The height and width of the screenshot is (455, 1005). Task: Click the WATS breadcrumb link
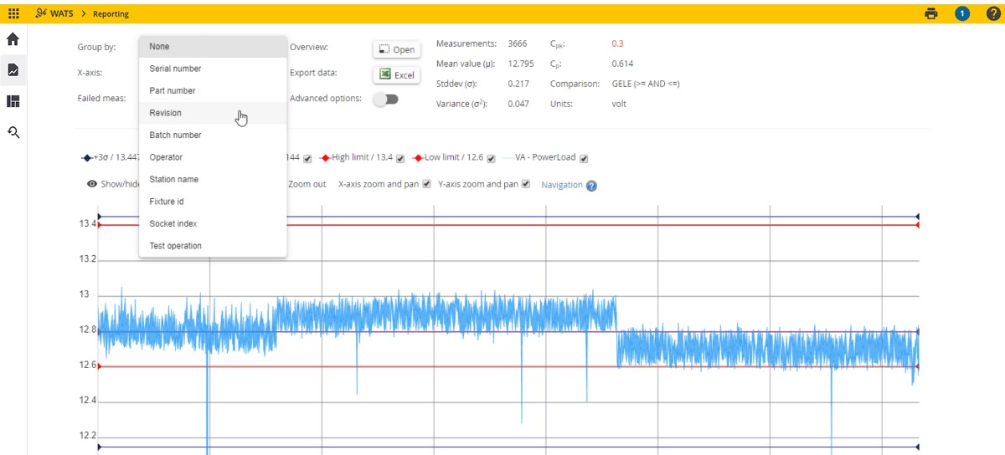point(63,14)
